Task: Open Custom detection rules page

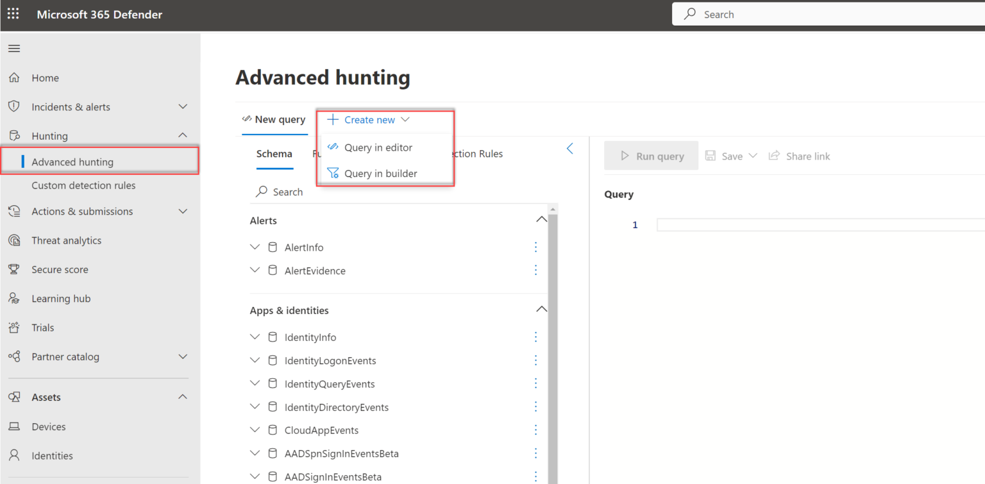Action: pos(83,185)
